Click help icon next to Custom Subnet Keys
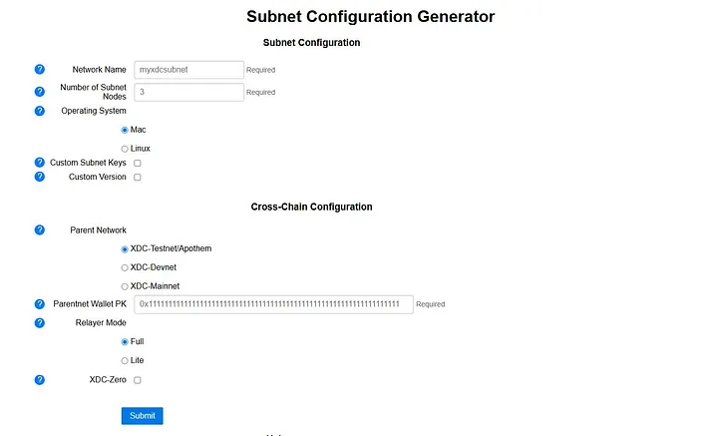This screenshot has width=718, height=436. [x=40, y=162]
